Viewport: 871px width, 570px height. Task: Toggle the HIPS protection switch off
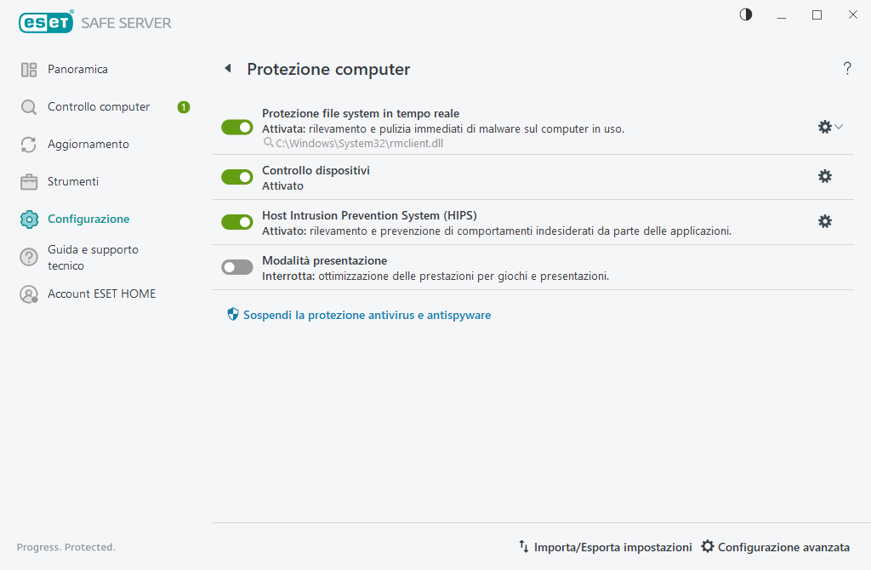click(236, 221)
